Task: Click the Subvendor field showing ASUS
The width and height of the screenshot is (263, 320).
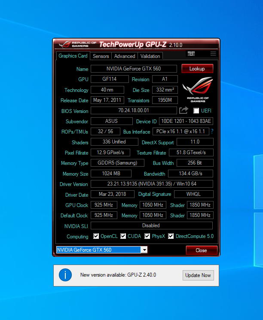Action: [x=111, y=121]
